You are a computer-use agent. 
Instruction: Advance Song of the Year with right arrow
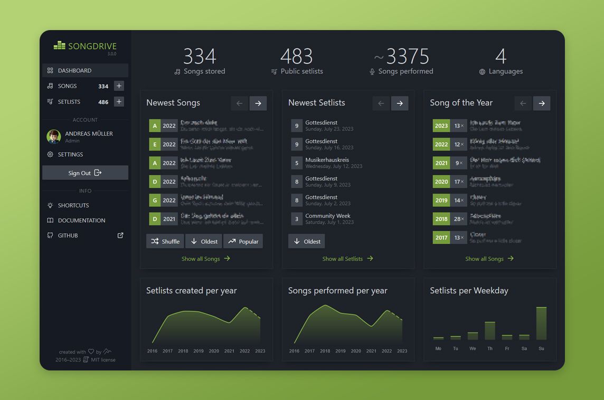pyautogui.click(x=542, y=103)
